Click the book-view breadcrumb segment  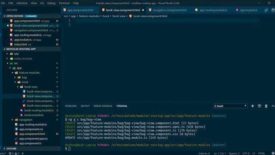(x=119, y=16)
